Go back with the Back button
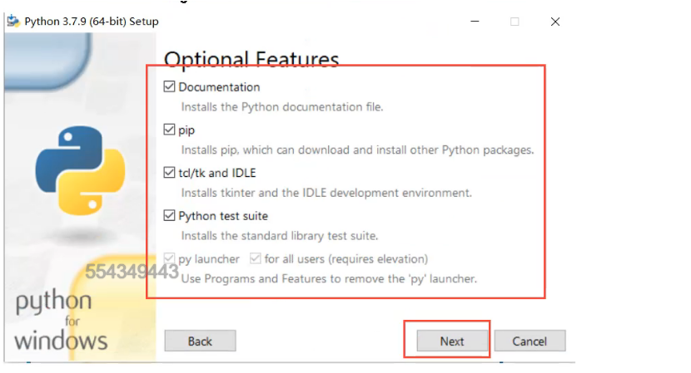 [x=200, y=341]
